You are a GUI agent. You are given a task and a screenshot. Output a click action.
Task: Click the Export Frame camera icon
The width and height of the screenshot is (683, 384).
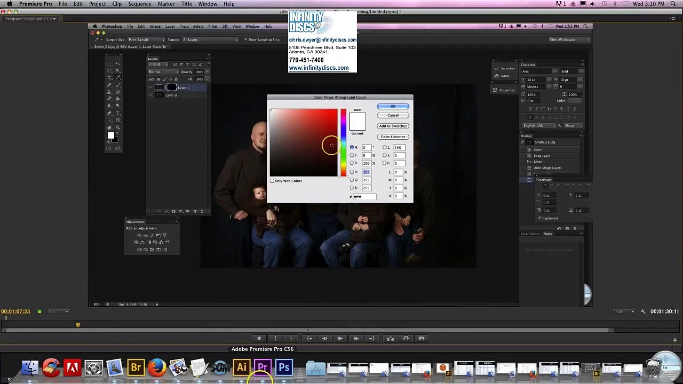pyautogui.click(x=422, y=339)
